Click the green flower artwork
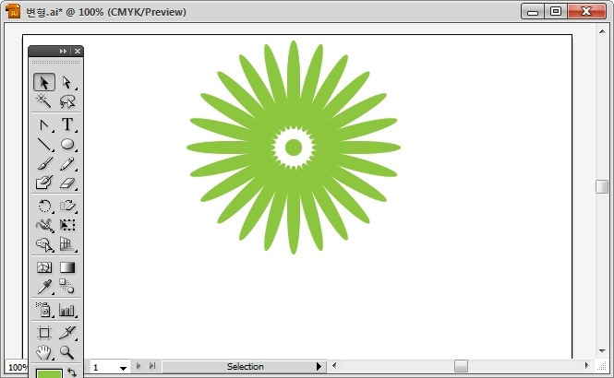This screenshot has height=378, width=614. coord(294,148)
